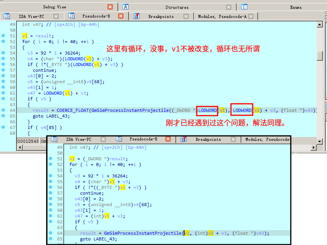
Task: Click the IDA View-PC icon in top window
Action: (x=7, y=16)
